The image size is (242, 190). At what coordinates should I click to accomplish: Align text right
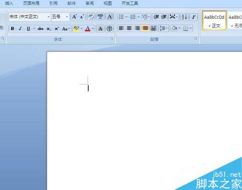click(x=137, y=29)
